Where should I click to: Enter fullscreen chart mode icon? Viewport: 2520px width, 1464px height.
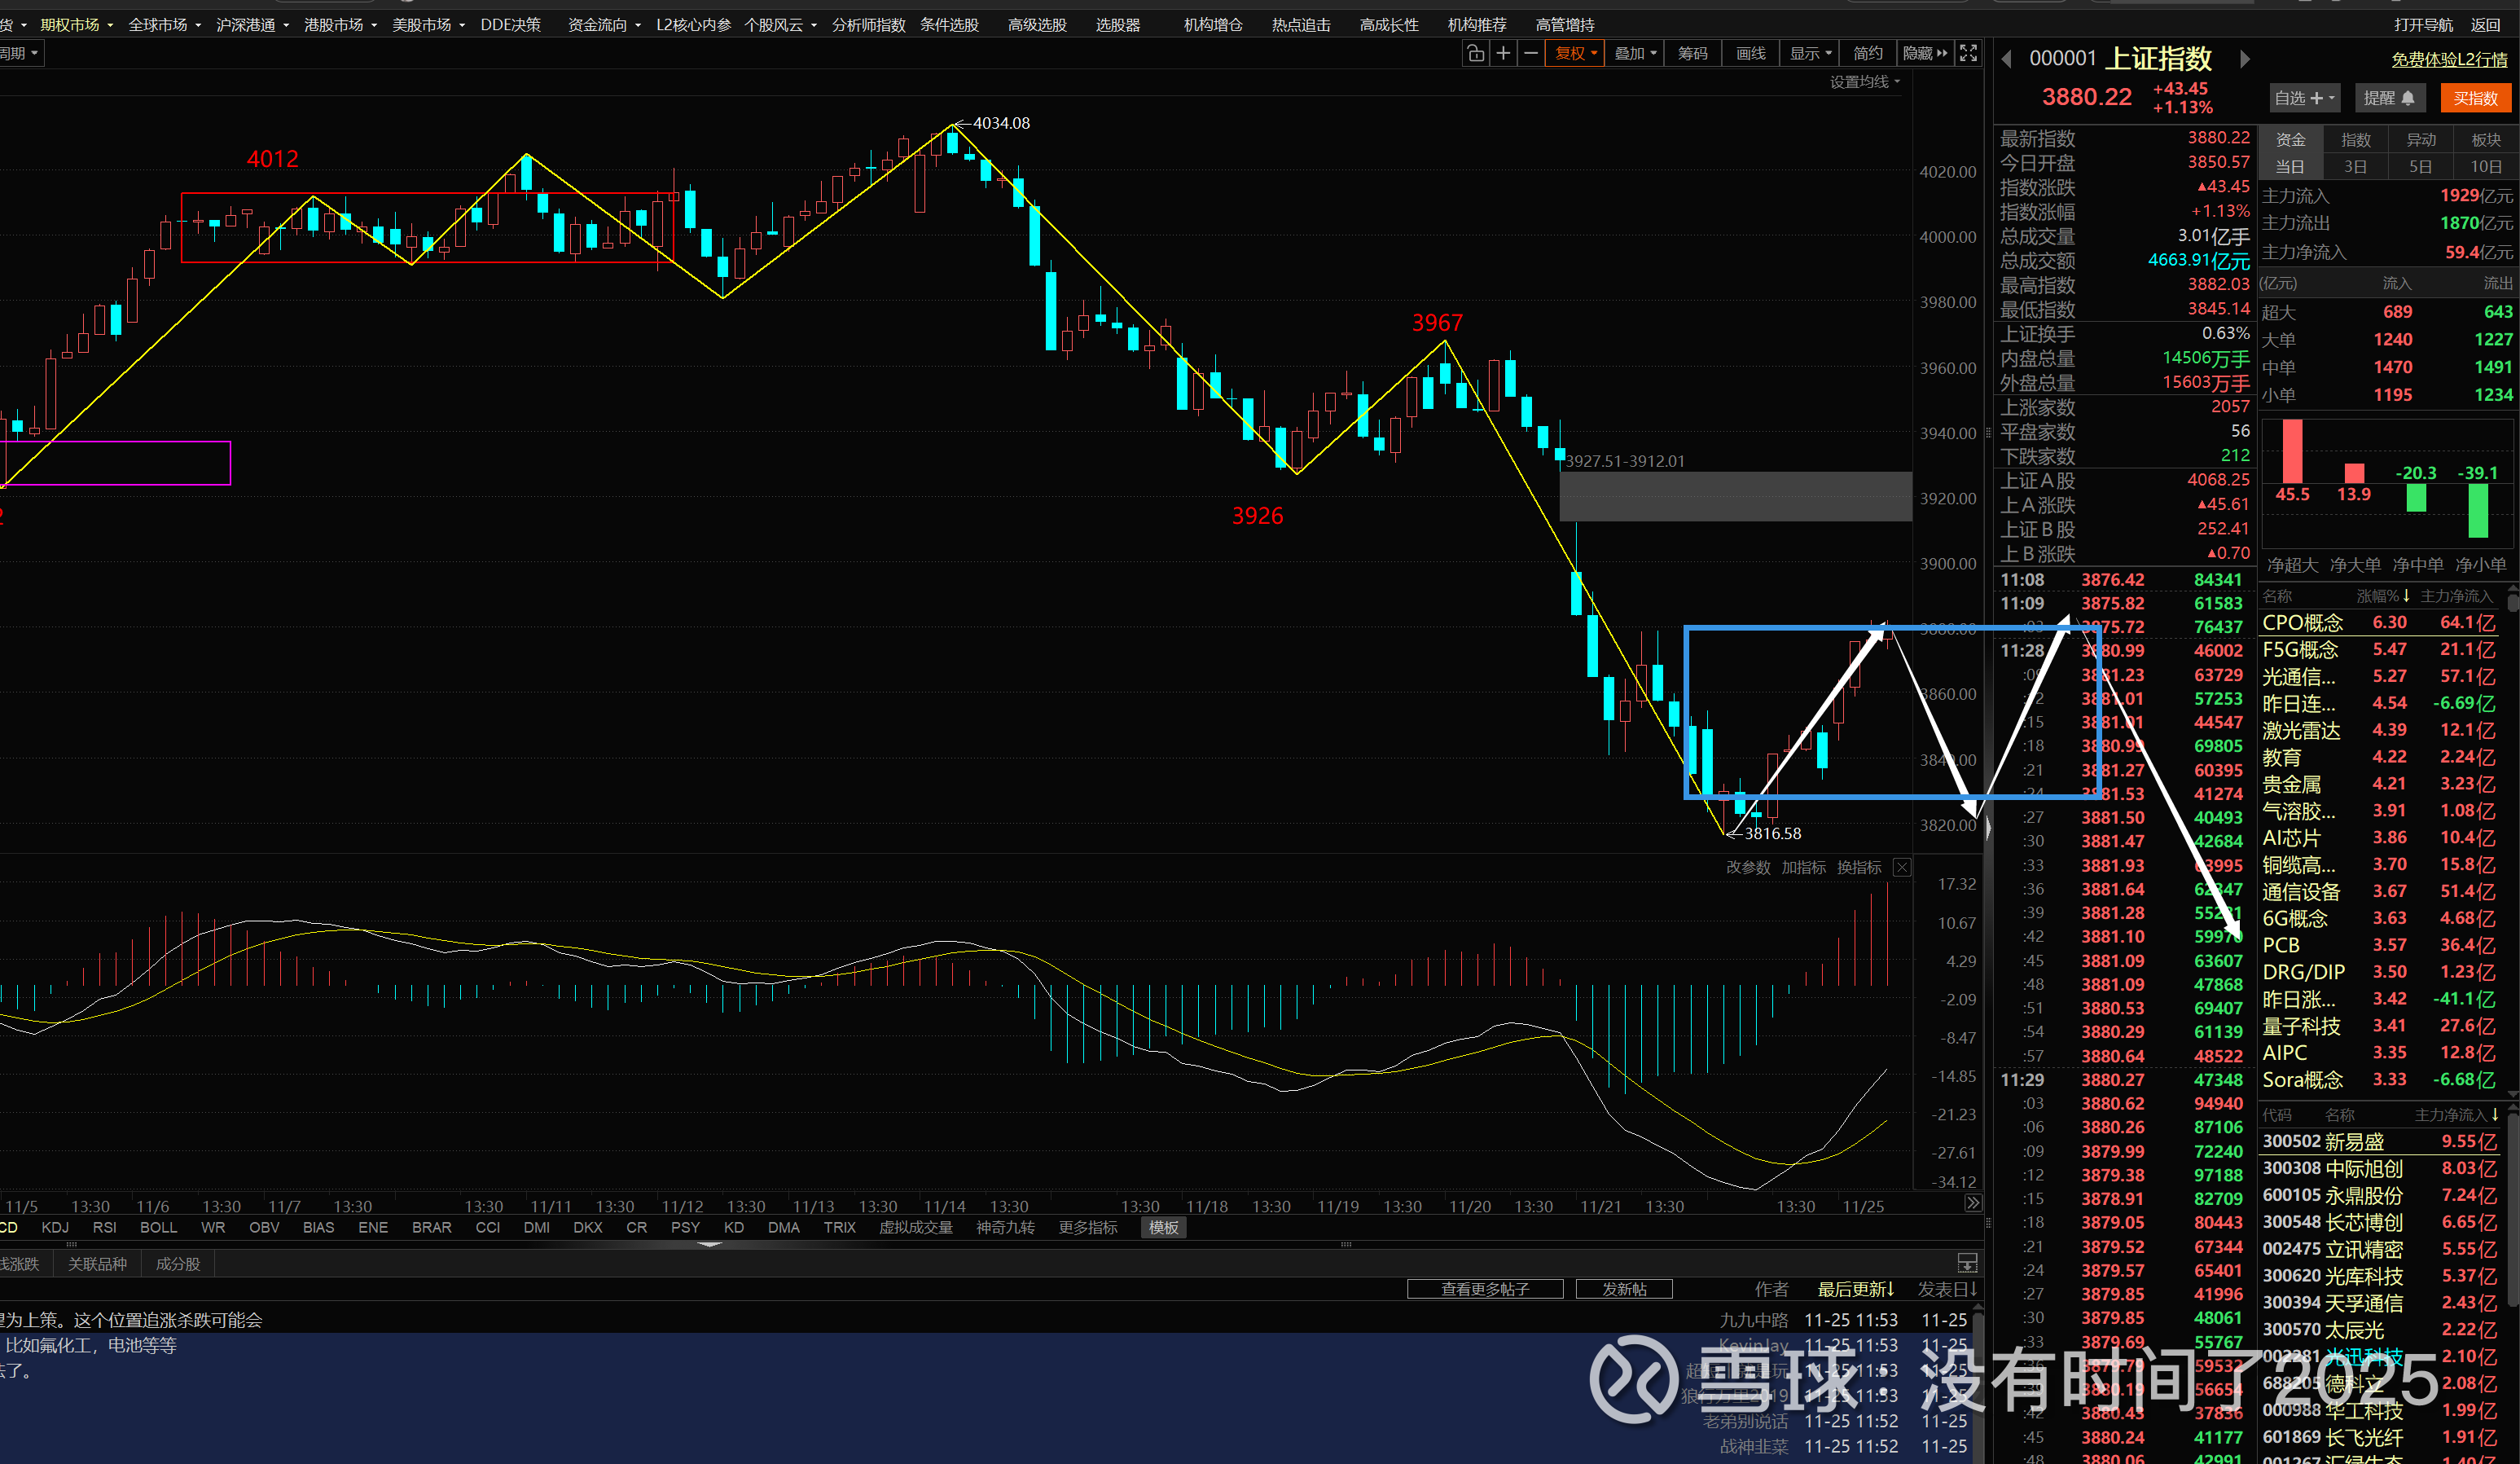tap(1968, 54)
